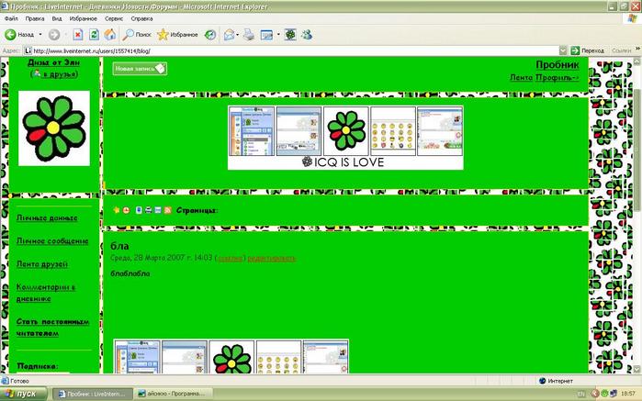Click the Mail envelope toolbar icon
The width and height of the screenshot is (642, 401).
pos(230,35)
